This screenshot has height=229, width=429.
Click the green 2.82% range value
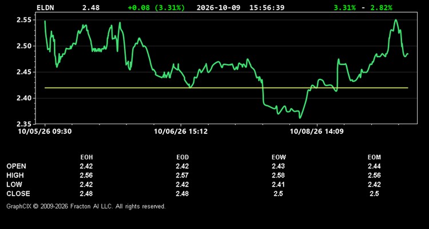pyautogui.click(x=381, y=7)
